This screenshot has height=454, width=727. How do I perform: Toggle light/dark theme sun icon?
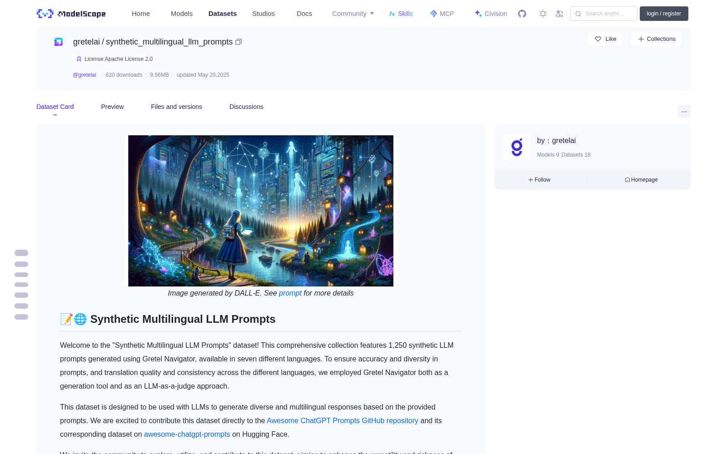(543, 14)
